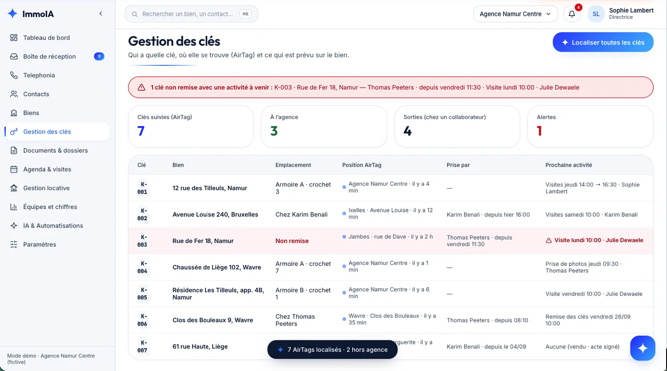Click the Gestion locative house icon

(14, 188)
